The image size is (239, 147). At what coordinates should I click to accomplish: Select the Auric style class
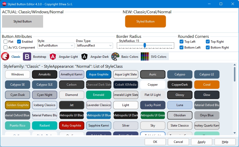coord(153,74)
